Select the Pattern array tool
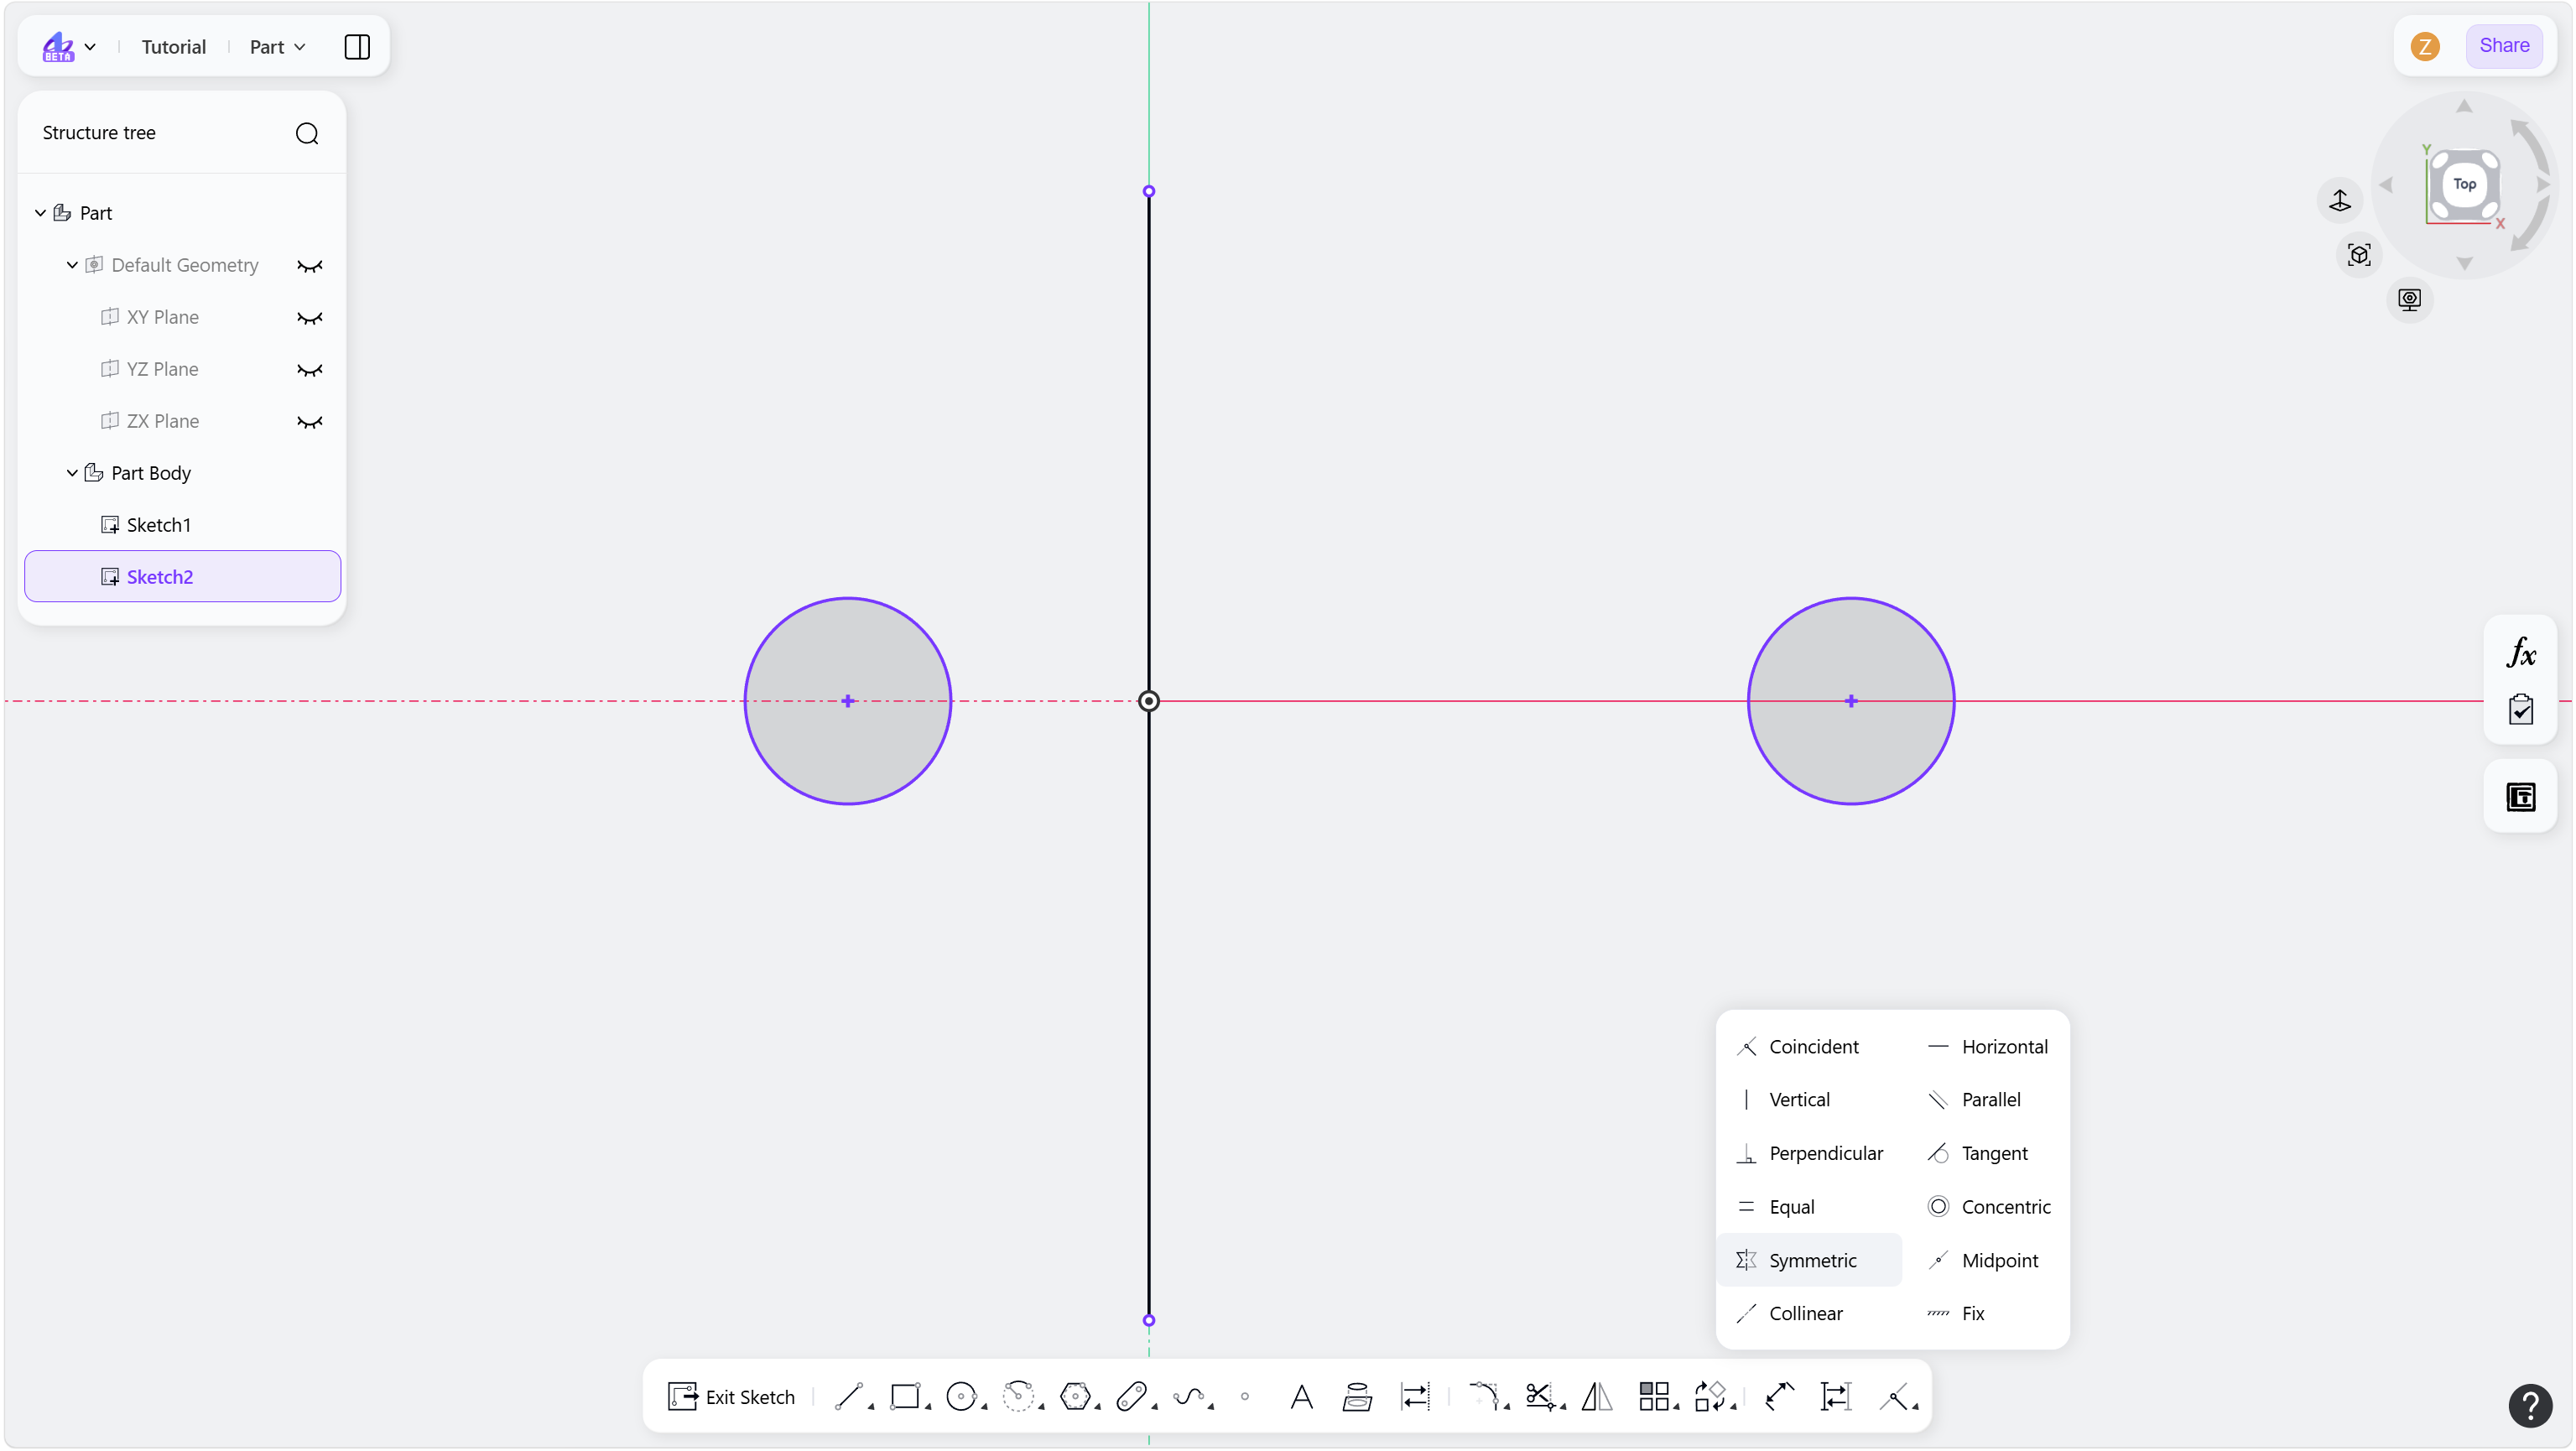This screenshot has height=1451, width=2576. pos(1654,1396)
